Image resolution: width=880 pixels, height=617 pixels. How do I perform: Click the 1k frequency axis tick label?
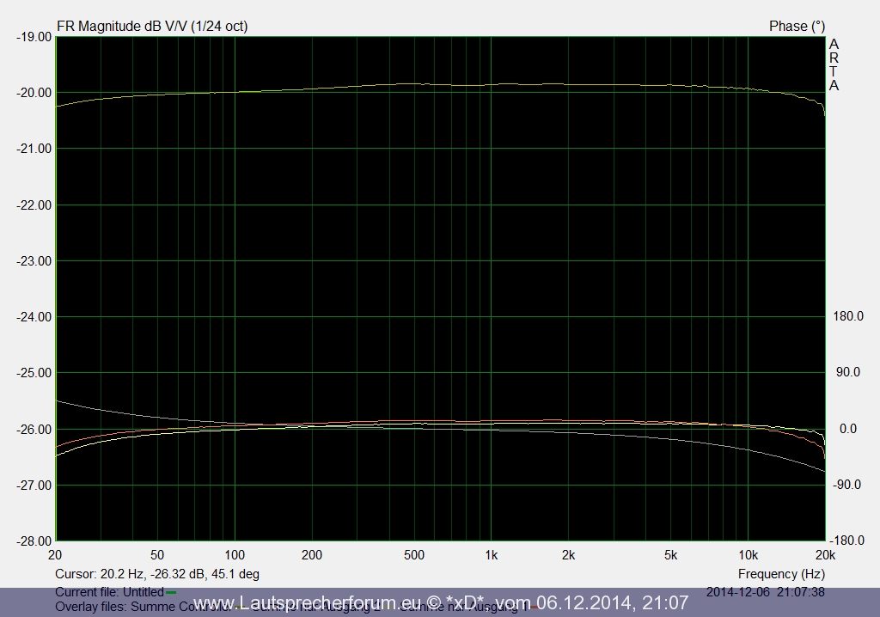[491, 555]
